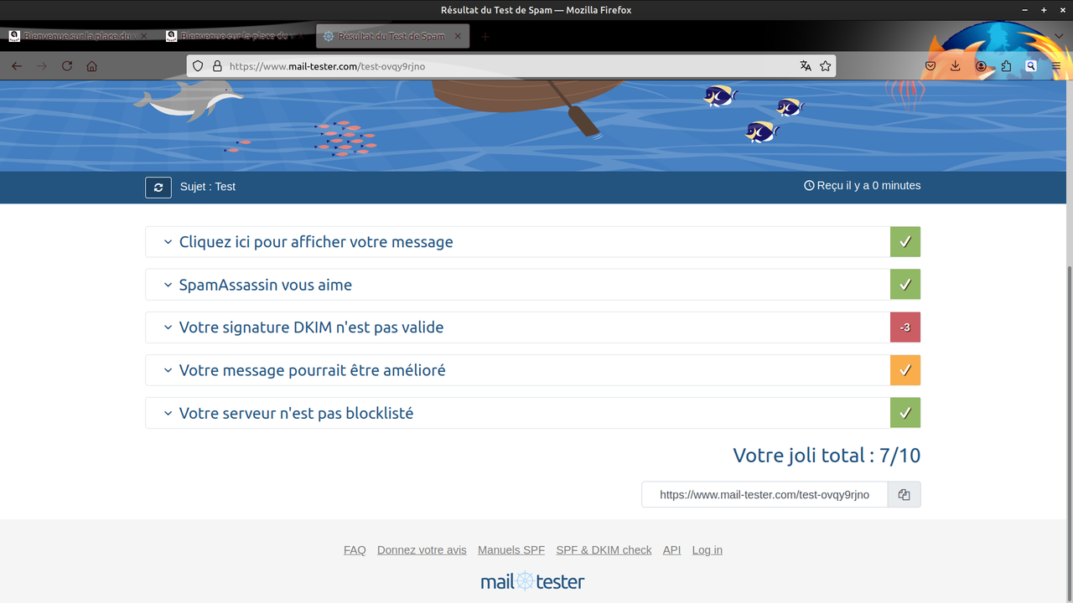Screen dimensions: 1073x603
Task: Open 'SPF & DKIM check' link
Action: (x=604, y=550)
